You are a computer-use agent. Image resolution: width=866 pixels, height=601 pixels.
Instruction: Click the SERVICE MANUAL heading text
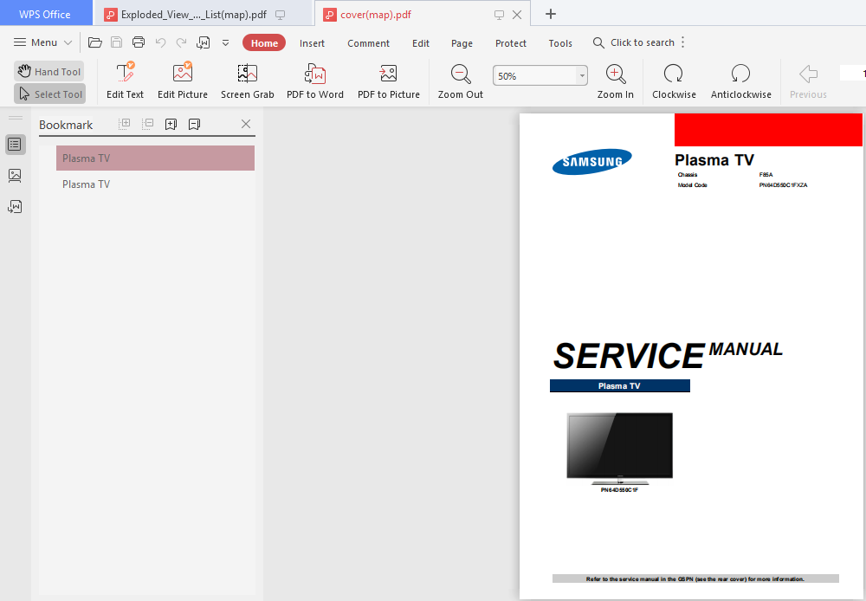coord(668,355)
